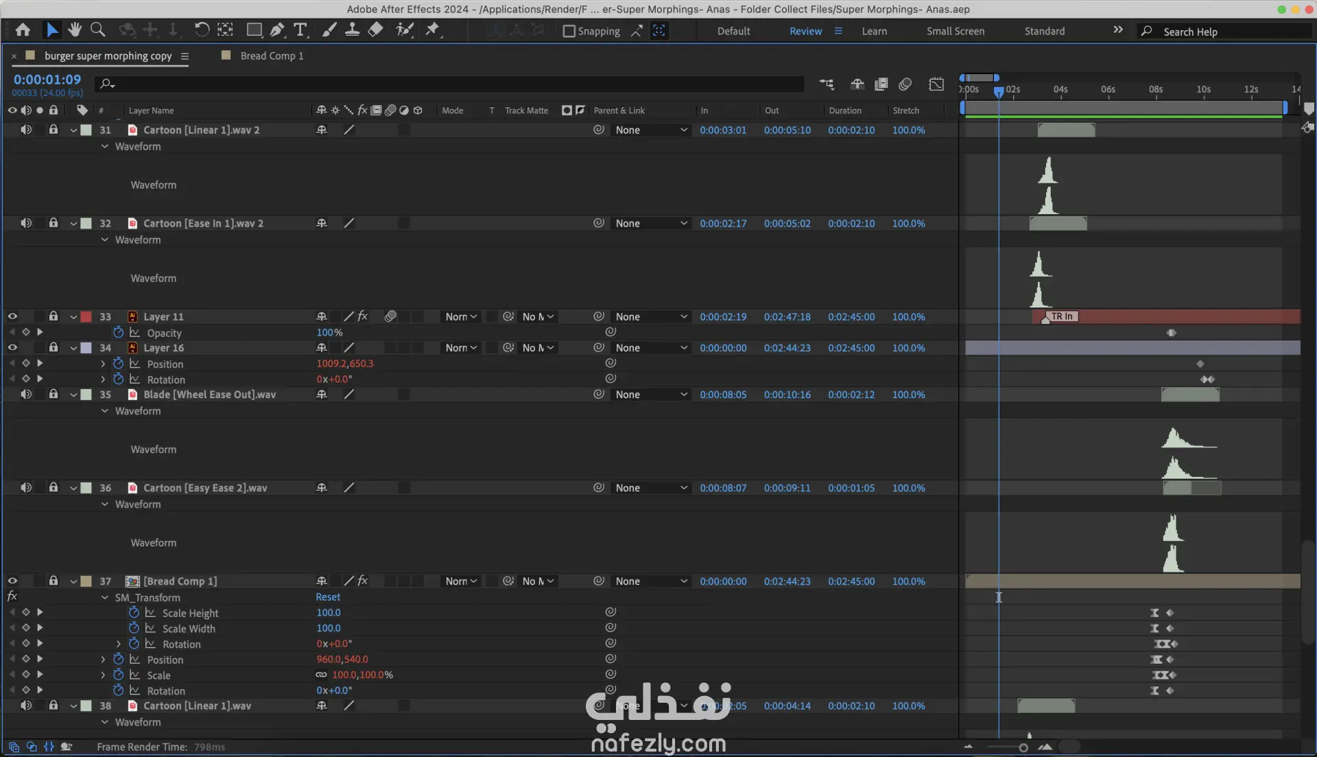This screenshot has height=757, width=1317.
Task: Select the Puppet Pin tool
Action: tap(432, 30)
